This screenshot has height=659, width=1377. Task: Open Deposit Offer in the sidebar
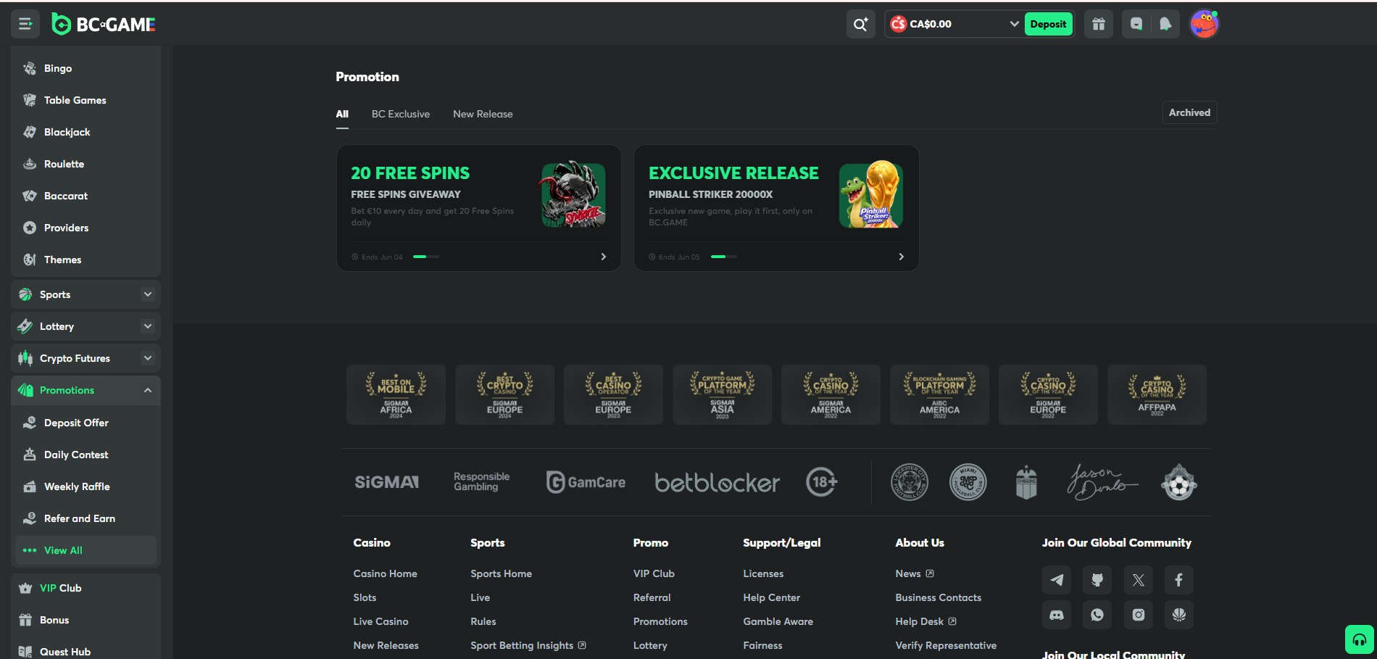pos(86,423)
